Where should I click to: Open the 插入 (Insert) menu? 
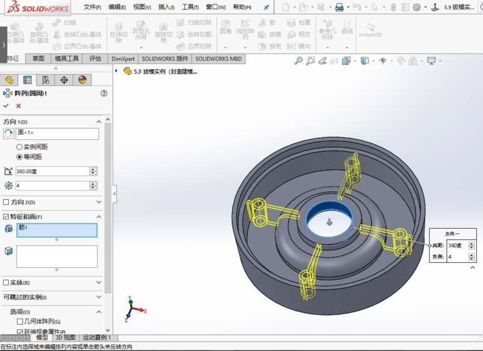coord(166,7)
